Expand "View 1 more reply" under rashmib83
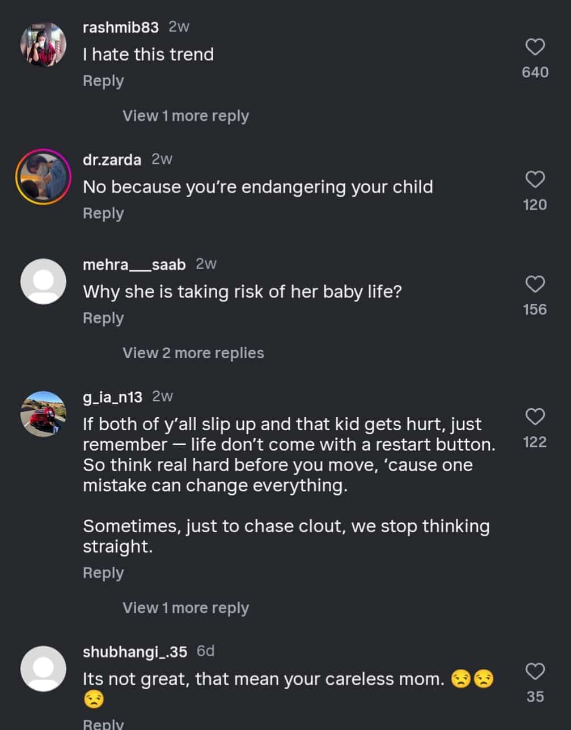Image resolution: width=571 pixels, height=730 pixels. [x=185, y=116]
